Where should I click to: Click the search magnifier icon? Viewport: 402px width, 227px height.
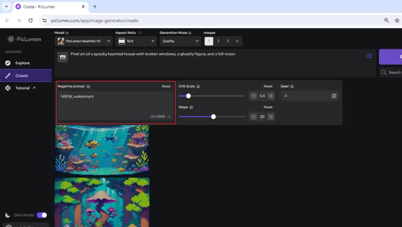tap(384, 72)
